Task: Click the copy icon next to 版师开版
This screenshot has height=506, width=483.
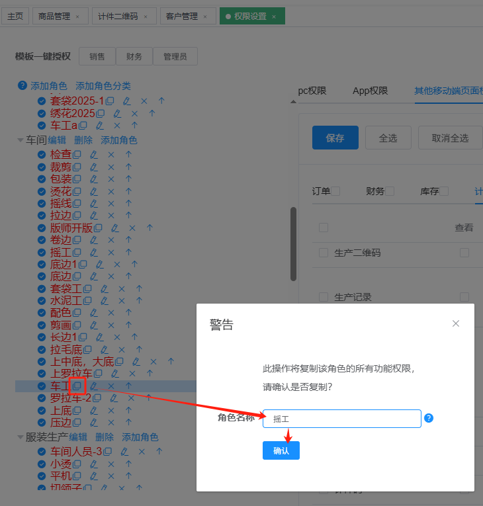Action: click(98, 228)
